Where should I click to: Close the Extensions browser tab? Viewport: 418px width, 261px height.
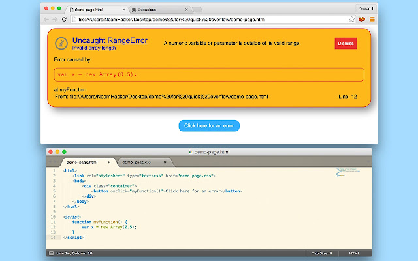tap(186, 10)
